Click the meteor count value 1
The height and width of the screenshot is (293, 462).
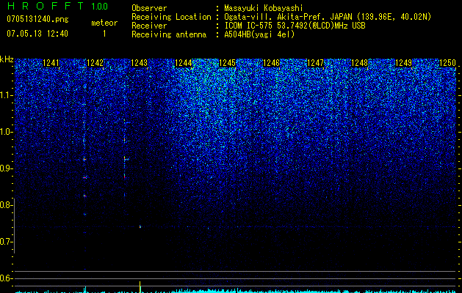(104, 34)
